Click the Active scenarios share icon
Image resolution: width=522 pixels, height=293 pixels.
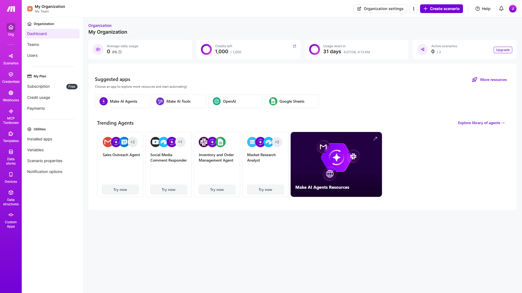click(x=422, y=49)
